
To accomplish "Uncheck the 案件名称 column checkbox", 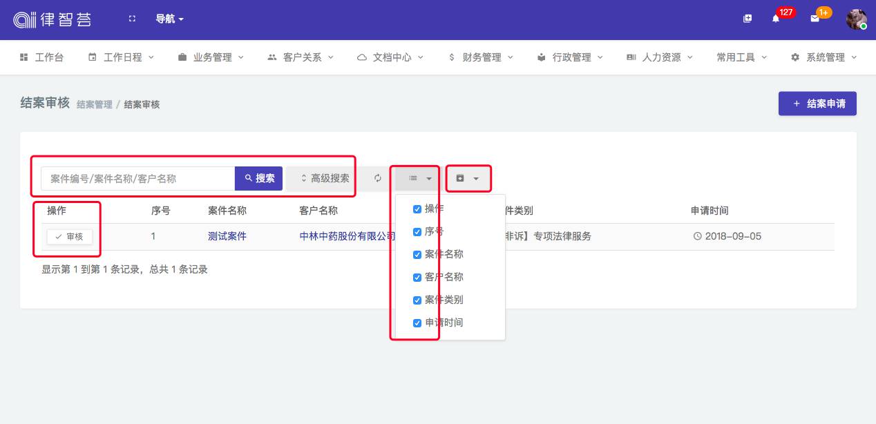I will click(x=417, y=255).
